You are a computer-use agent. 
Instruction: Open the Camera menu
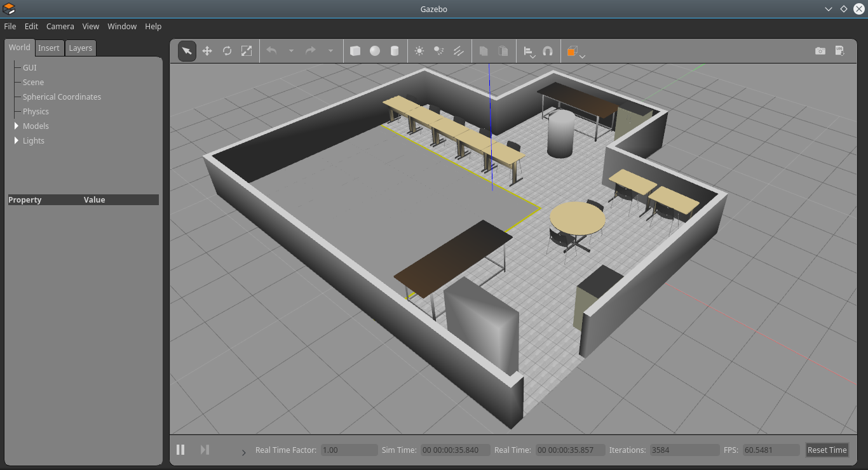tap(60, 26)
